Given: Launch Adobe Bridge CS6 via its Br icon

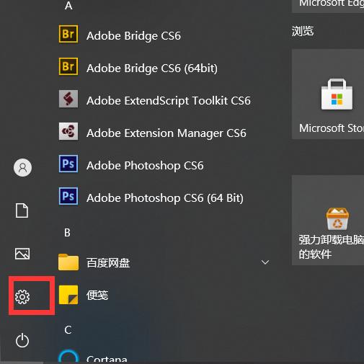Looking at the screenshot, I should click(68, 34).
